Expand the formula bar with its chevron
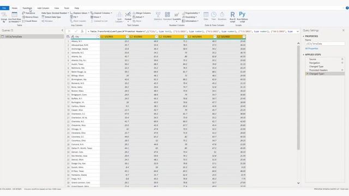Screen dimensions: 349x196 tap(298, 32)
